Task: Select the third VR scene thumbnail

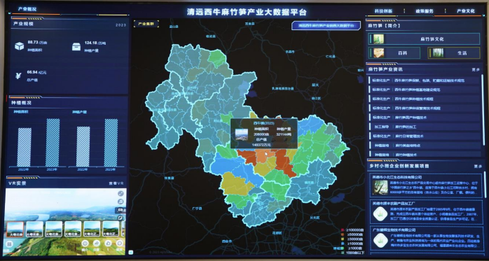Action: (54, 230)
